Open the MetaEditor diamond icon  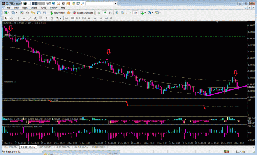(x=69, y=13)
